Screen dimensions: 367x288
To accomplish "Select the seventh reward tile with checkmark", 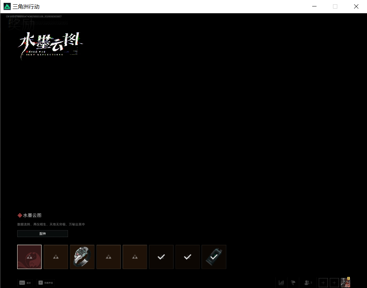I will click(188, 257).
